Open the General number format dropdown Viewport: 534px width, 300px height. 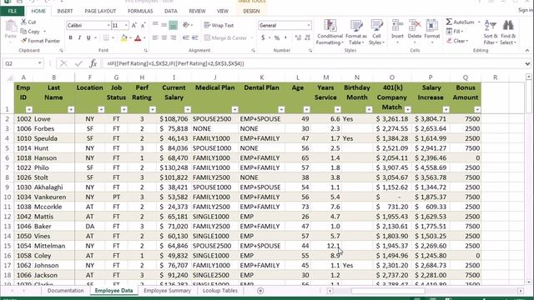point(309,25)
